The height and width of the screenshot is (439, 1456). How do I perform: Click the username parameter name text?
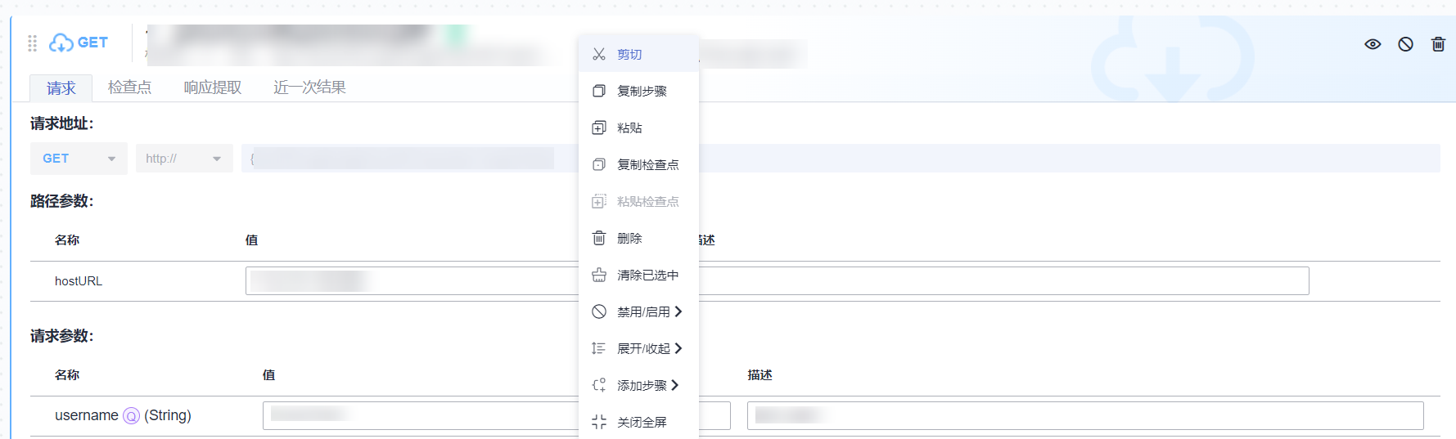(x=87, y=415)
